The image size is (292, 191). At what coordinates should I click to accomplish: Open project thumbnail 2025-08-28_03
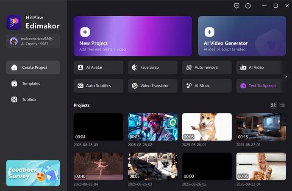point(98,127)
